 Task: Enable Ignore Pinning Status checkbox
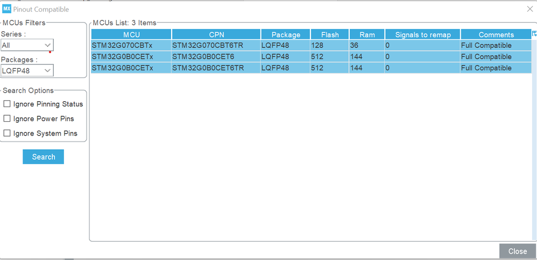point(7,104)
